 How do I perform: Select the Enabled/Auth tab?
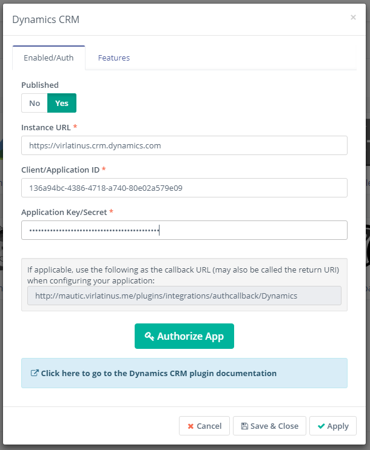pos(49,58)
